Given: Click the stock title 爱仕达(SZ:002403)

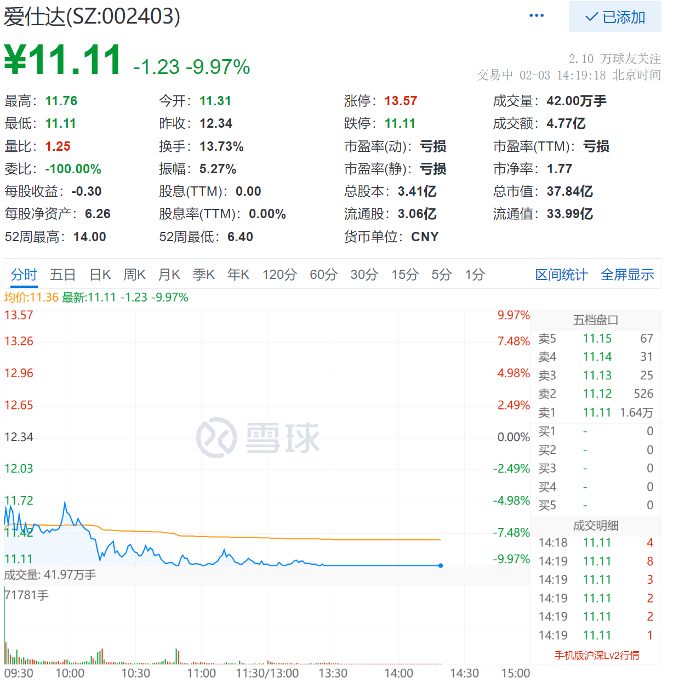Looking at the screenshot, I should [92, 16].
